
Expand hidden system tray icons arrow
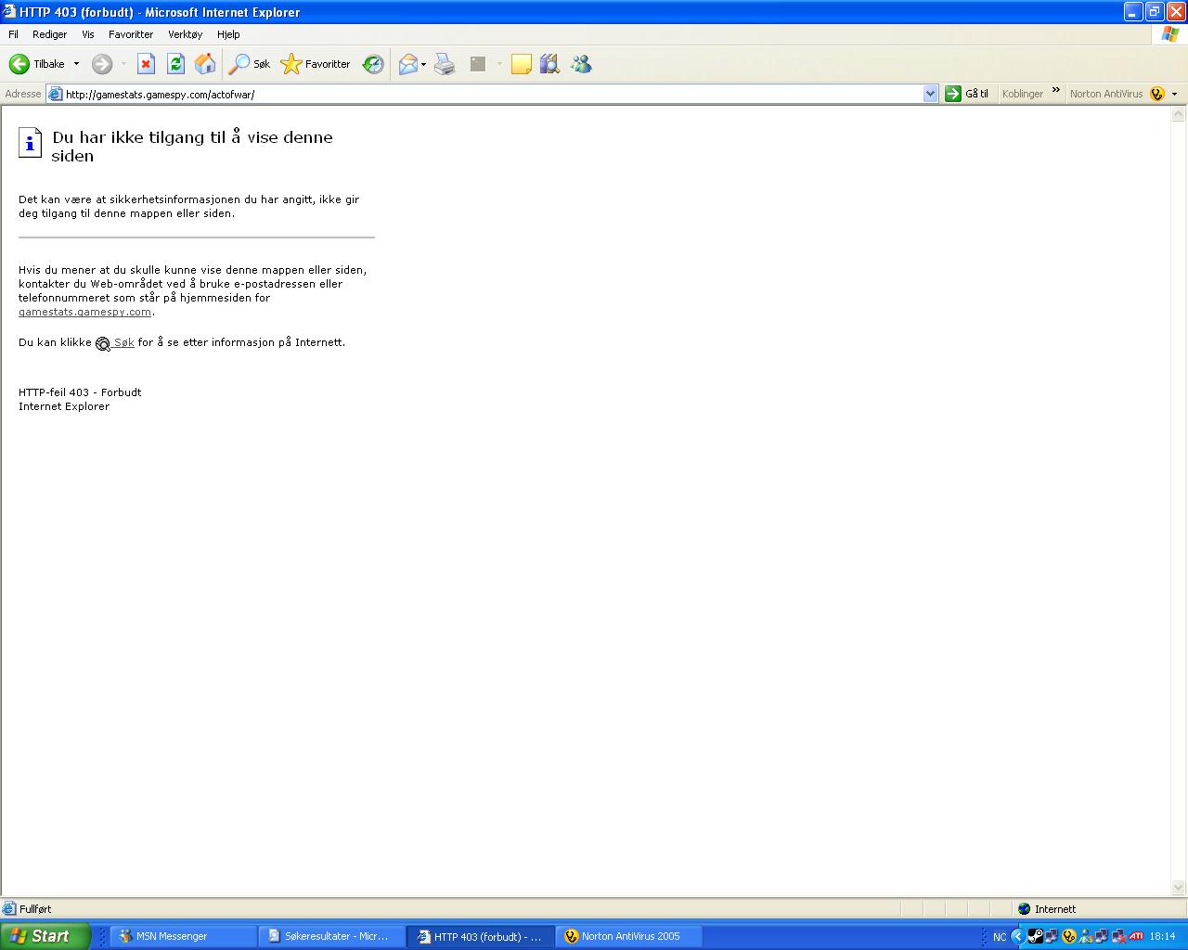coord(1018,936)
